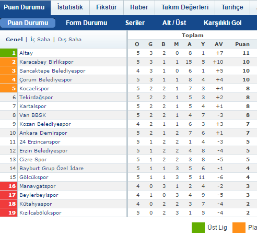The height and width of the screenshot is (237, 257).
Task: Click the Bayburt Grup Özel İdare row
Action: coord(128,169)
